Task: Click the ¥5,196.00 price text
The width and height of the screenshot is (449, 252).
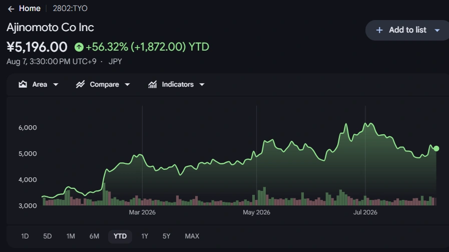Action: tap(37, 47)
